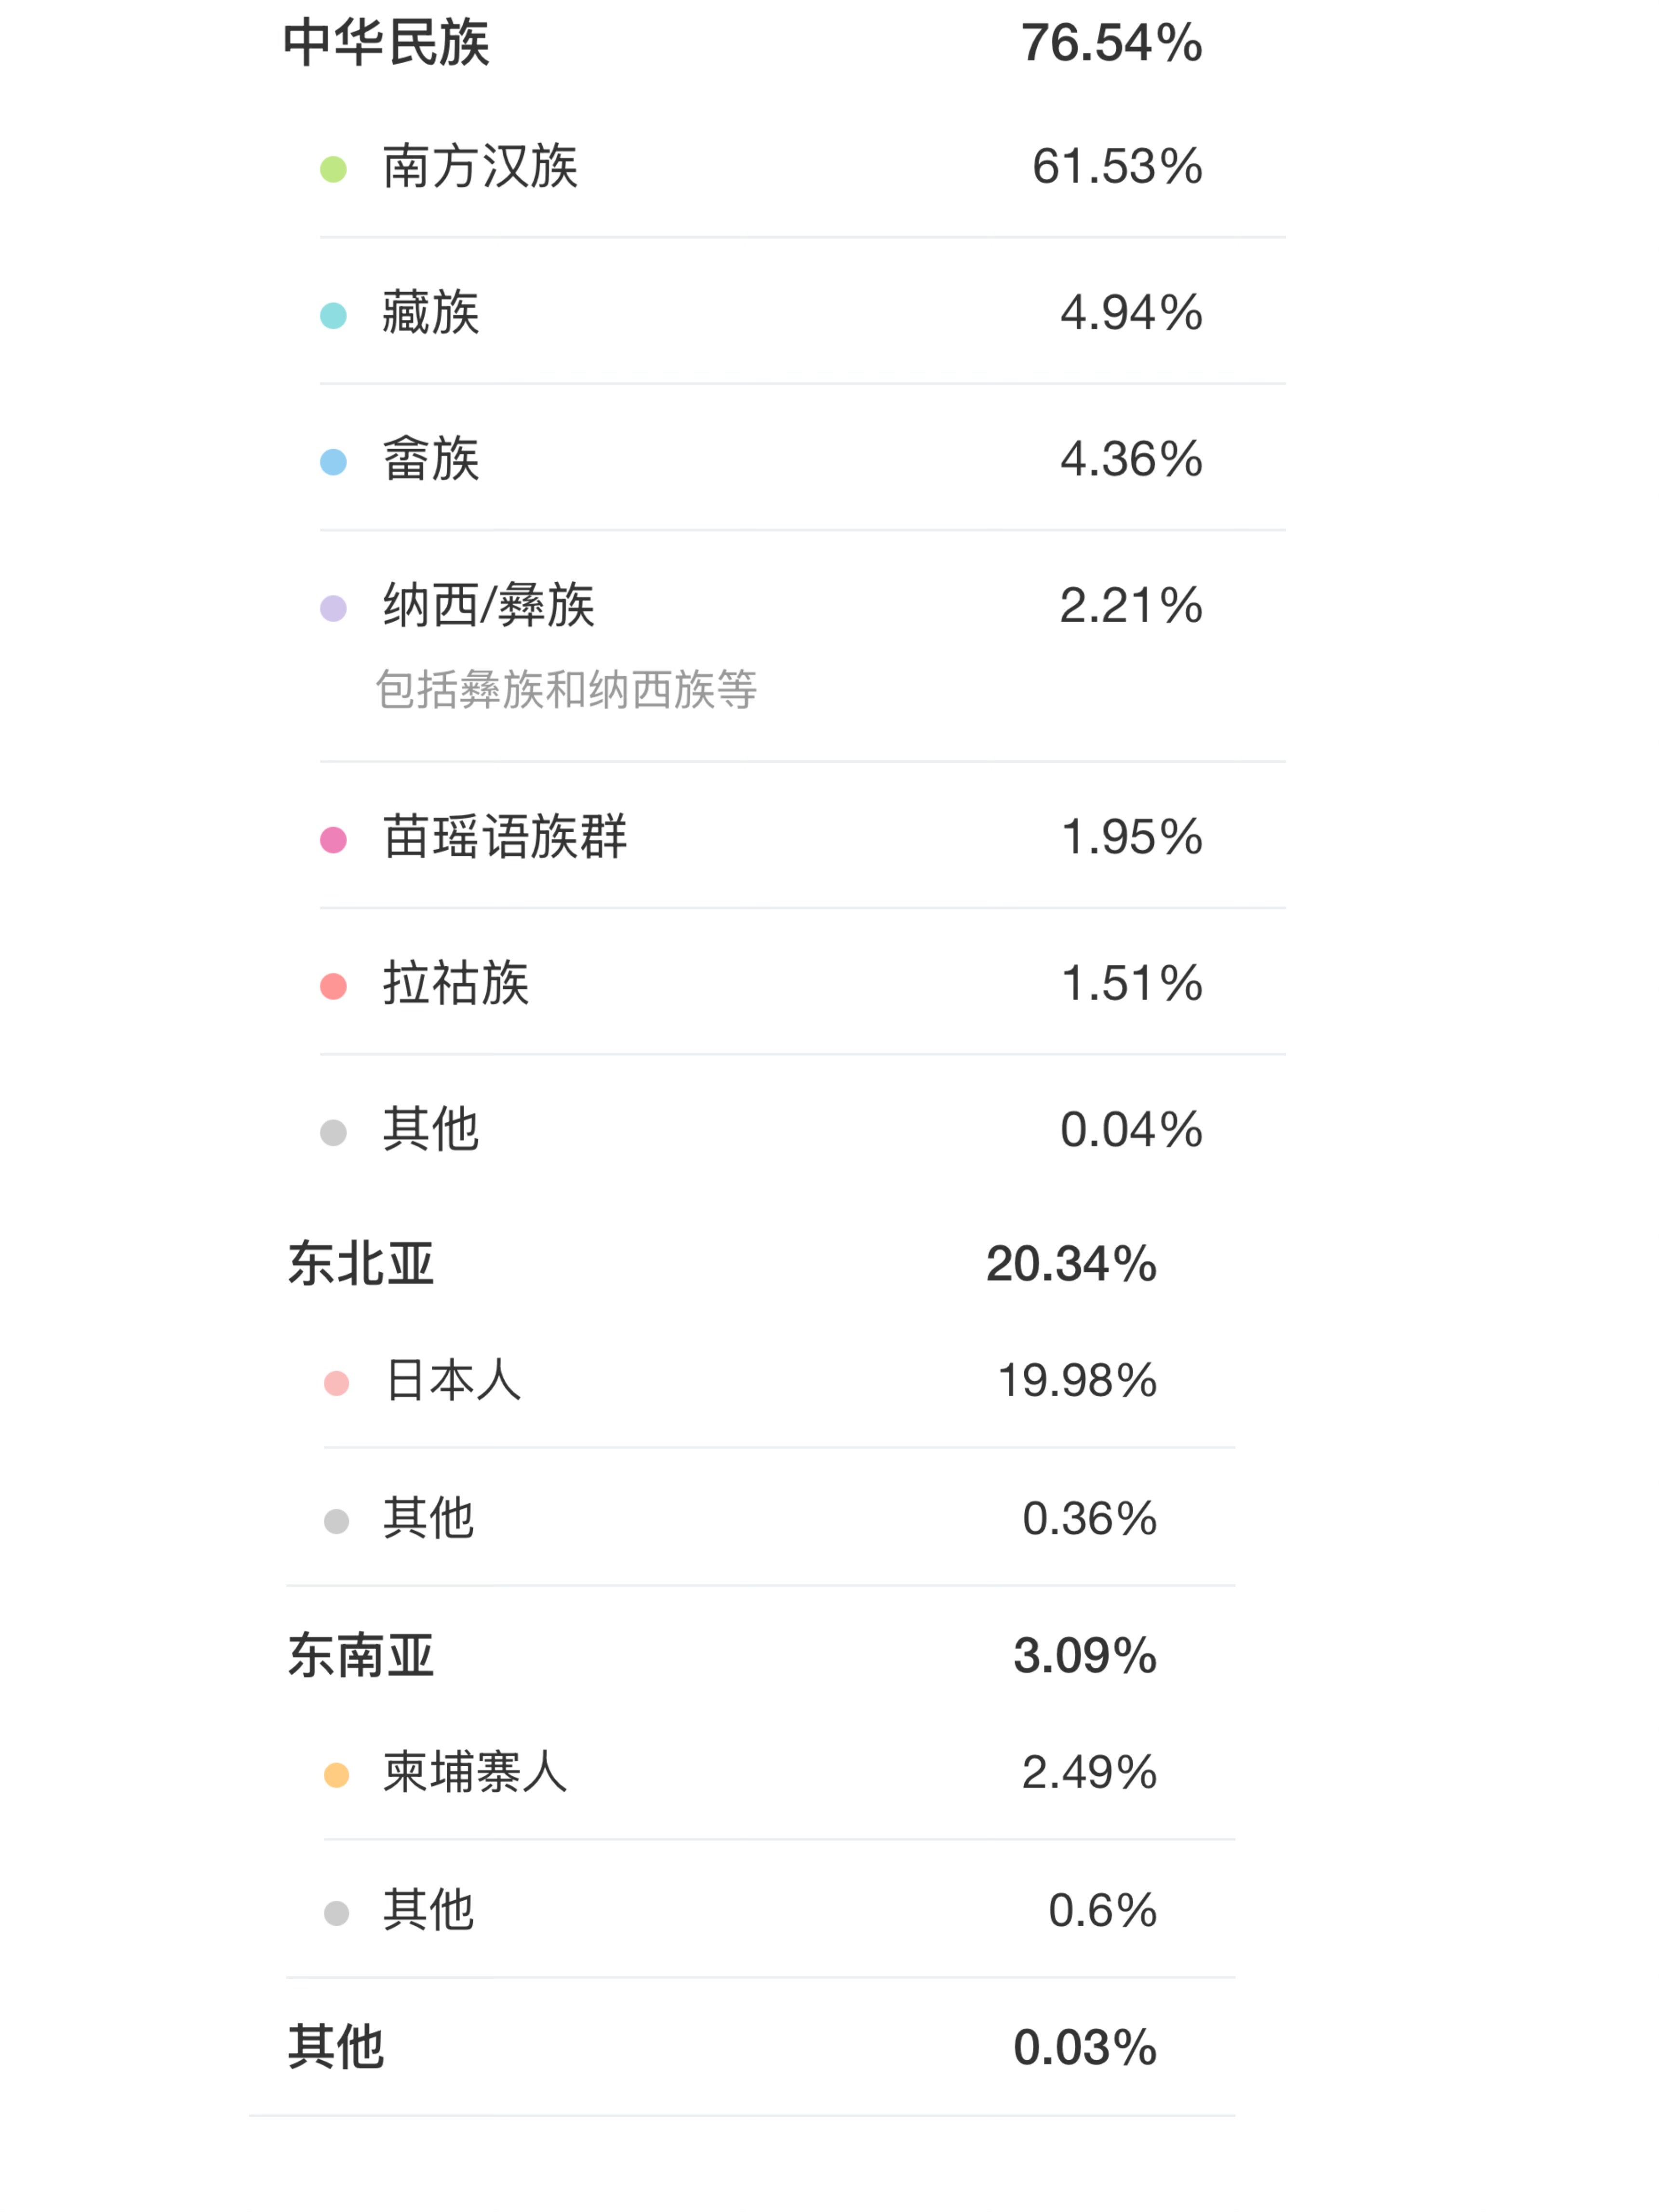Viewport: 1659px width, 2212px height.
Task: Click the light pink dot beside 日本人
Action: tap(337, 1383)
